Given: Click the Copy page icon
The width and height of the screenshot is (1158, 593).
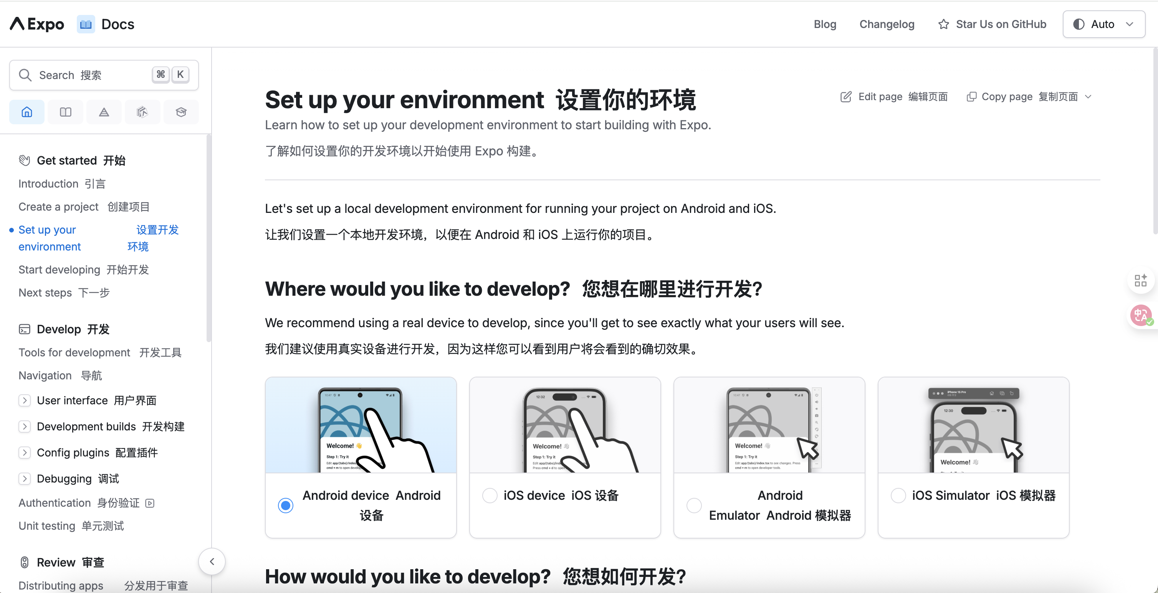Looking at the screenshot, I should click(972, 96).
